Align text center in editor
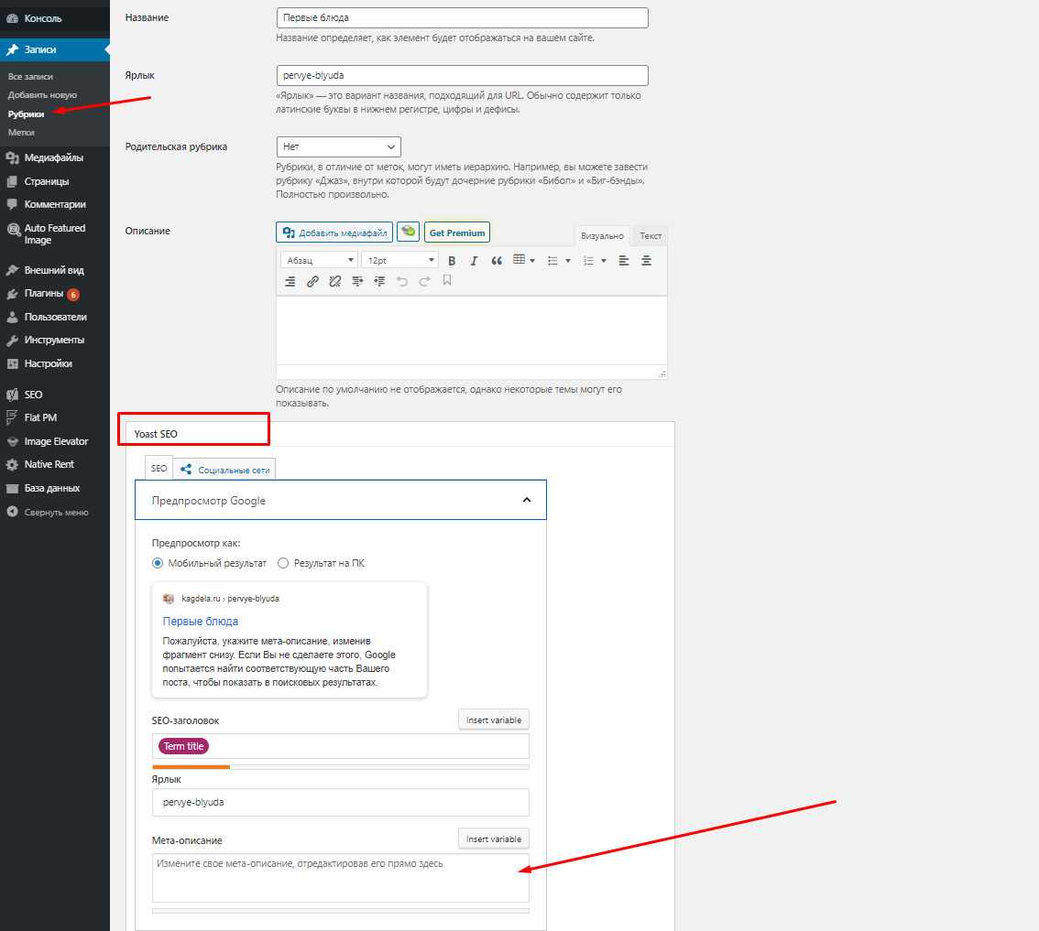 [646, 261]
